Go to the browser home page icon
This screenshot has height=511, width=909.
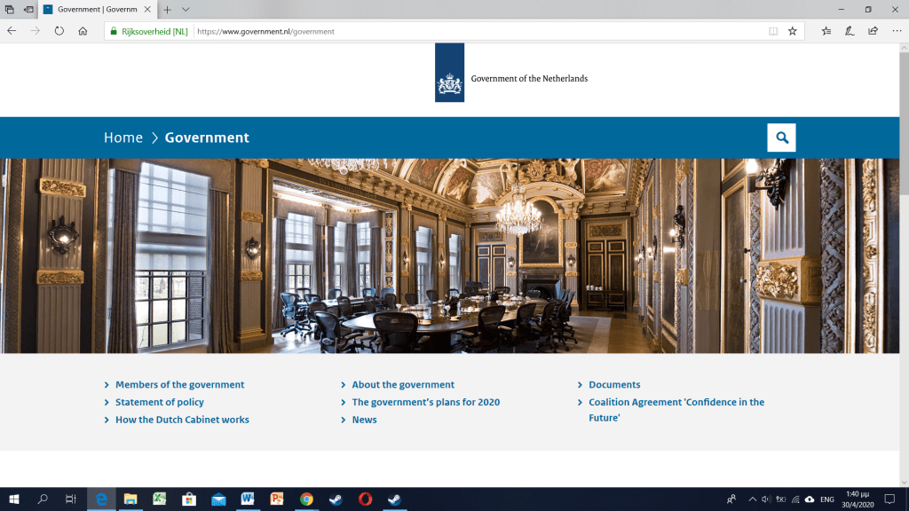point(83,30)
